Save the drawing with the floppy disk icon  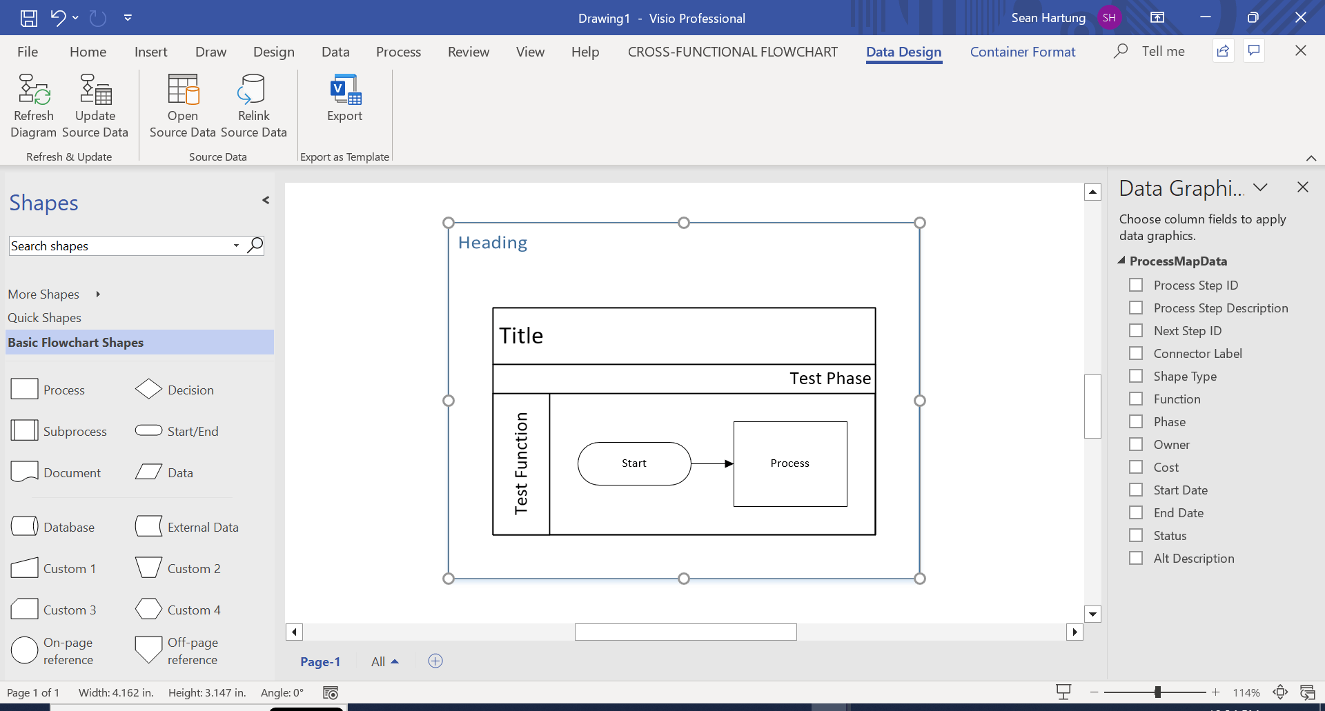coord(28,18)
